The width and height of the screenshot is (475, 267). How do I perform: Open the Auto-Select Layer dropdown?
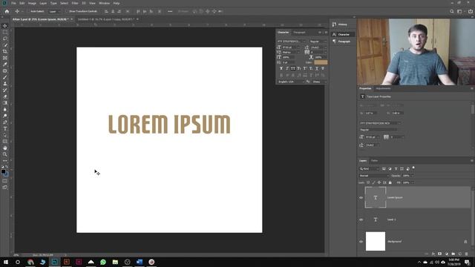coord(55,11)
